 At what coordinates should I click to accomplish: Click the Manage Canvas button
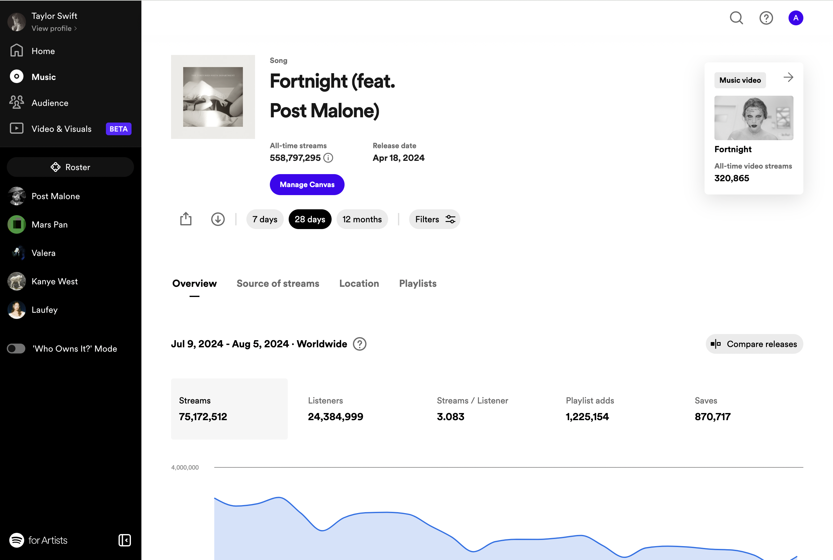point(307,184)
